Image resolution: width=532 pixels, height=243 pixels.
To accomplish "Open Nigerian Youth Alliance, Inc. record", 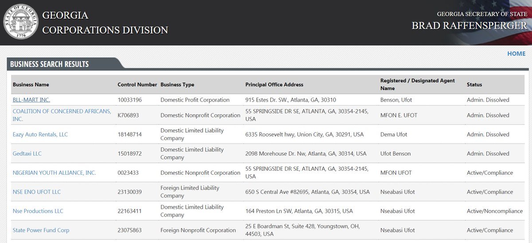I will [x=54, y=172].
